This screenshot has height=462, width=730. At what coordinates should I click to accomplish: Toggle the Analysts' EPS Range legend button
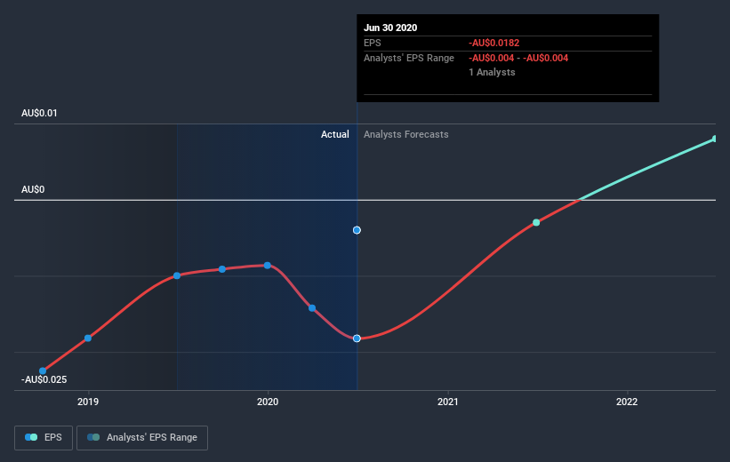point(142,438)
